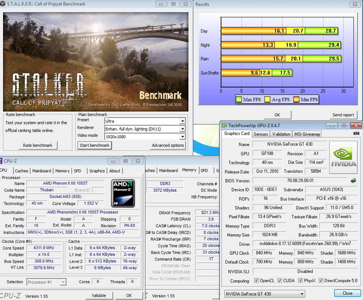Click the green Max FPS legend swatch

[x=238, y=99]
